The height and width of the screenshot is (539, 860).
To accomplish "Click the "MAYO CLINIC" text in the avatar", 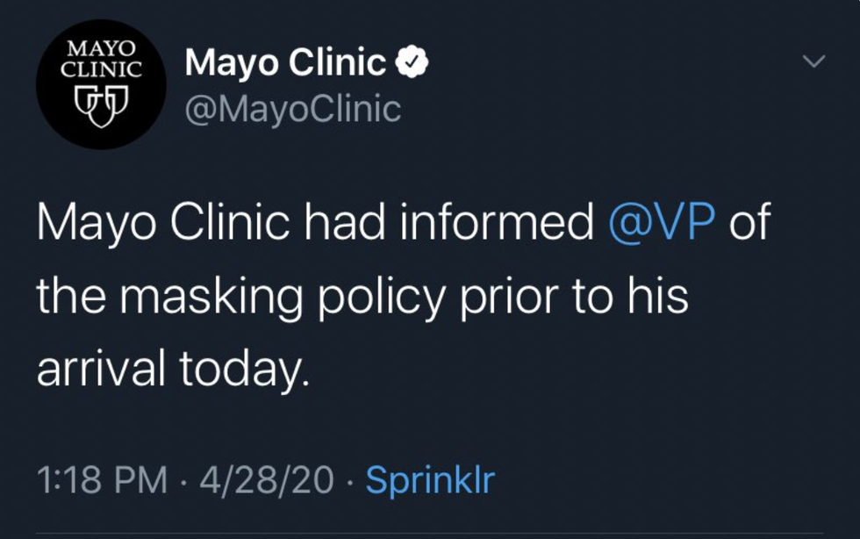I will 102,57.
